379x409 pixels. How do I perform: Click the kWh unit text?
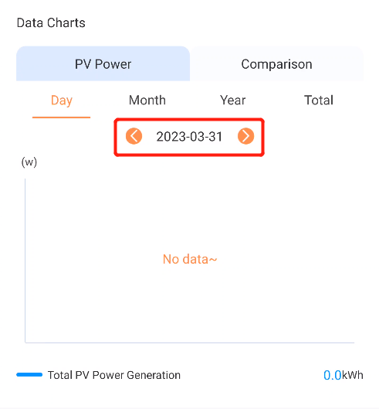pyautogui.click(x=352, y=375)
